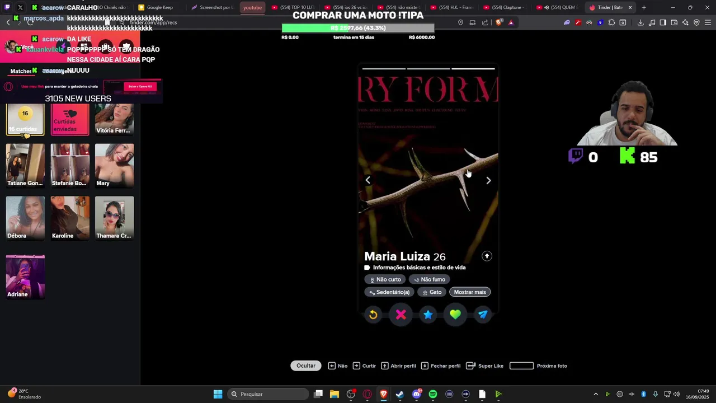The height and width of the screenshot is (403, 716).
Task: Click the green heart Like button
Action: click(455, 315)
